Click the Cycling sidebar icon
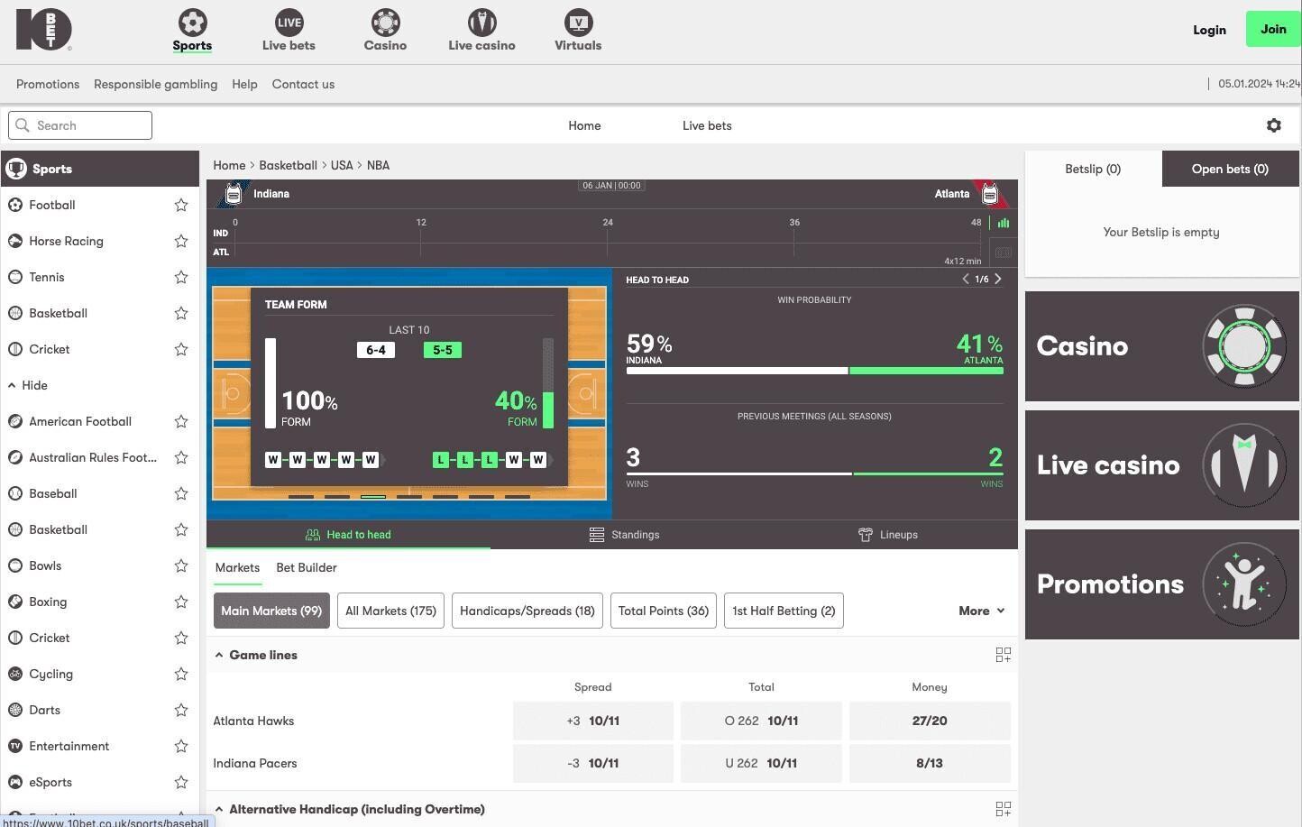 [x=15, y=674]
